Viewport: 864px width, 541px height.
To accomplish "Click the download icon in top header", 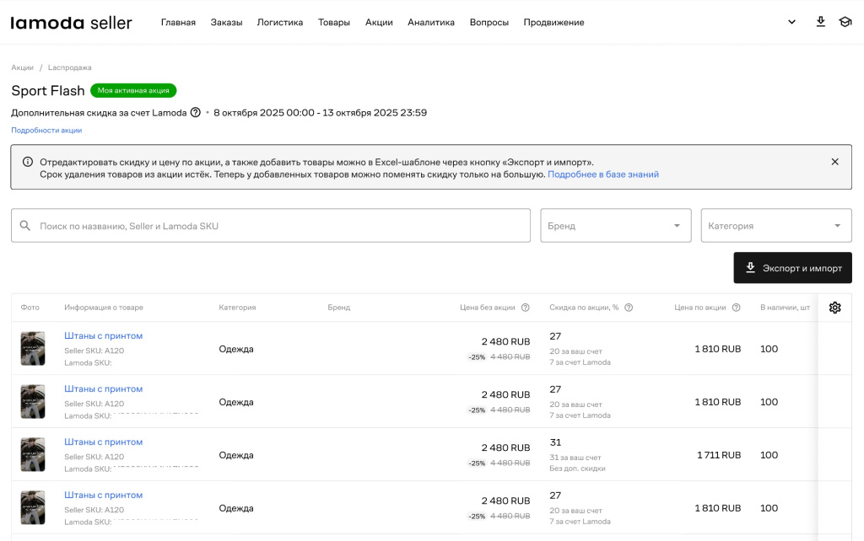I will 820,22.
